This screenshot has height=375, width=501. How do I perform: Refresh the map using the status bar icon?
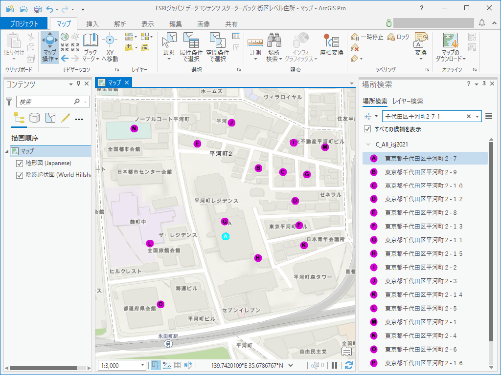coord(349,365)
